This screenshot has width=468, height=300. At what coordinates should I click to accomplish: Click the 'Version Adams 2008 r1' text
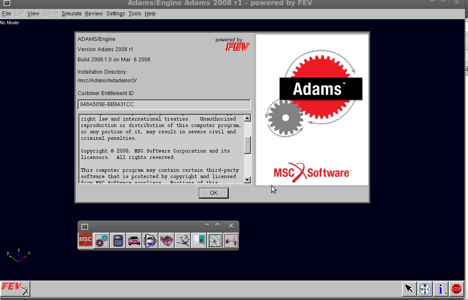[105, 49]
